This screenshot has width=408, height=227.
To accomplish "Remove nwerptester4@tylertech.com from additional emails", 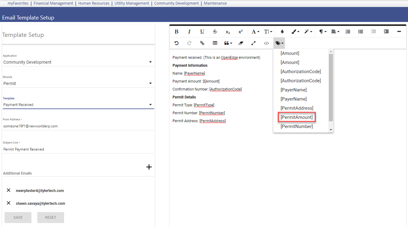I will [x=9, y=190].
